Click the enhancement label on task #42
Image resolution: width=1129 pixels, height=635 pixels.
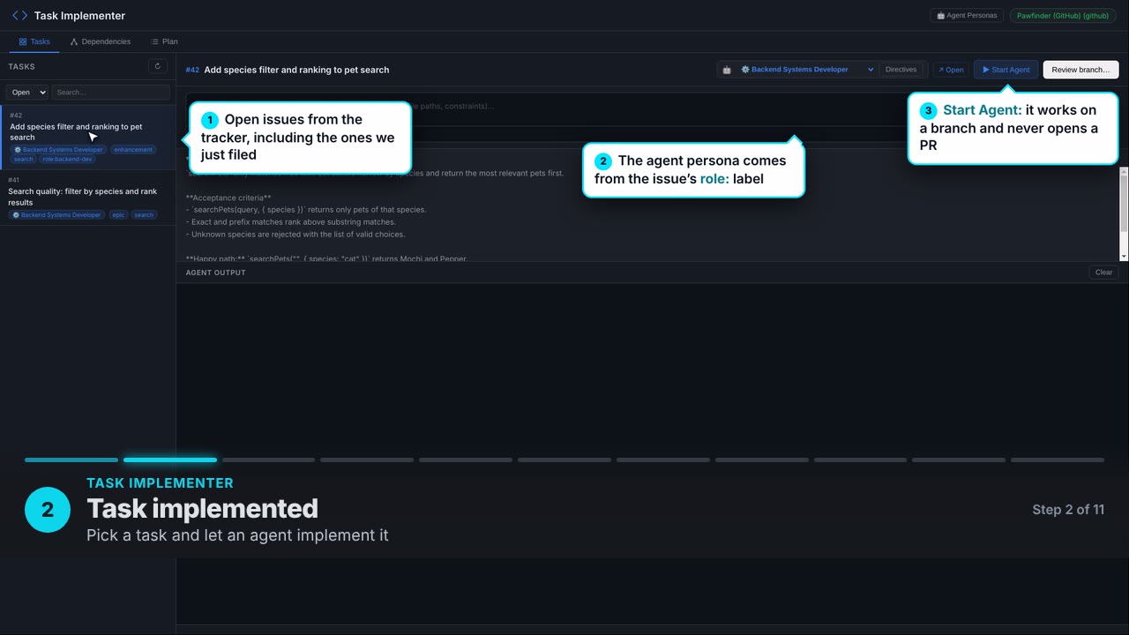[133, 150]
